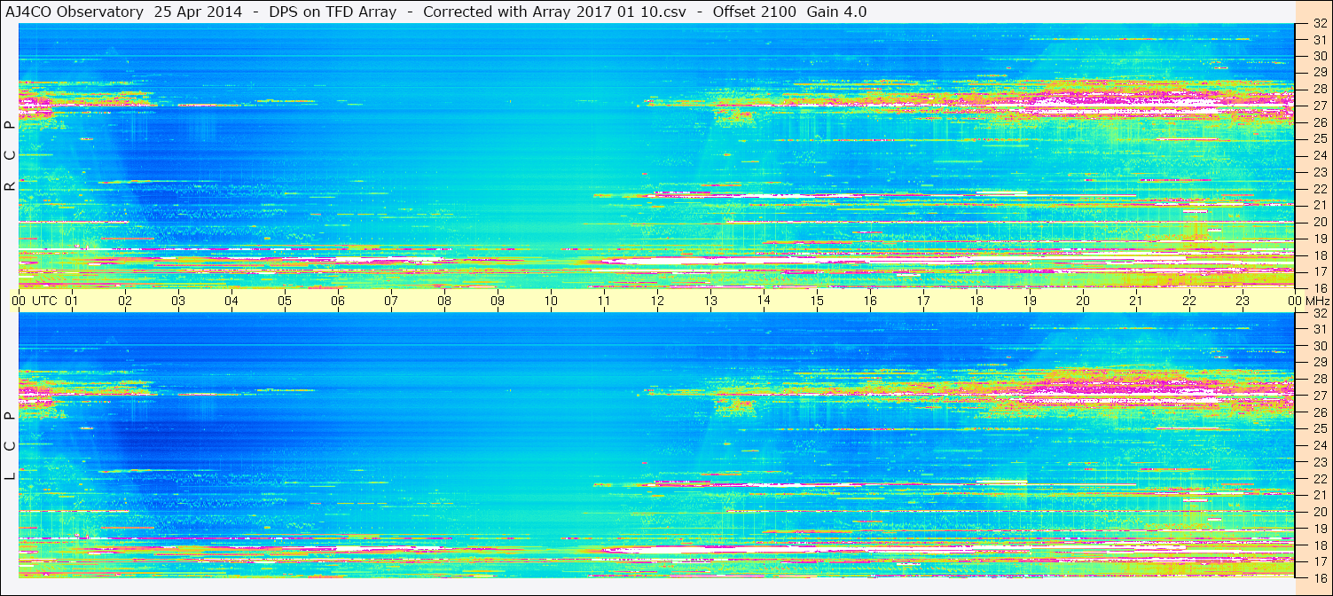
Task: Click 16 MHz label of RCP panel
Action: point(1319,288)
